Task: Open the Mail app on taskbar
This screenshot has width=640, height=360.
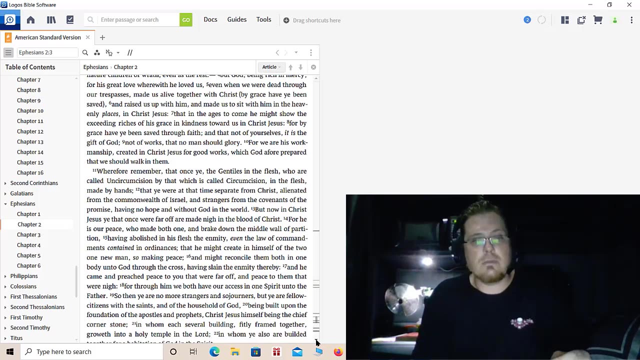Action: click(297, 352)
